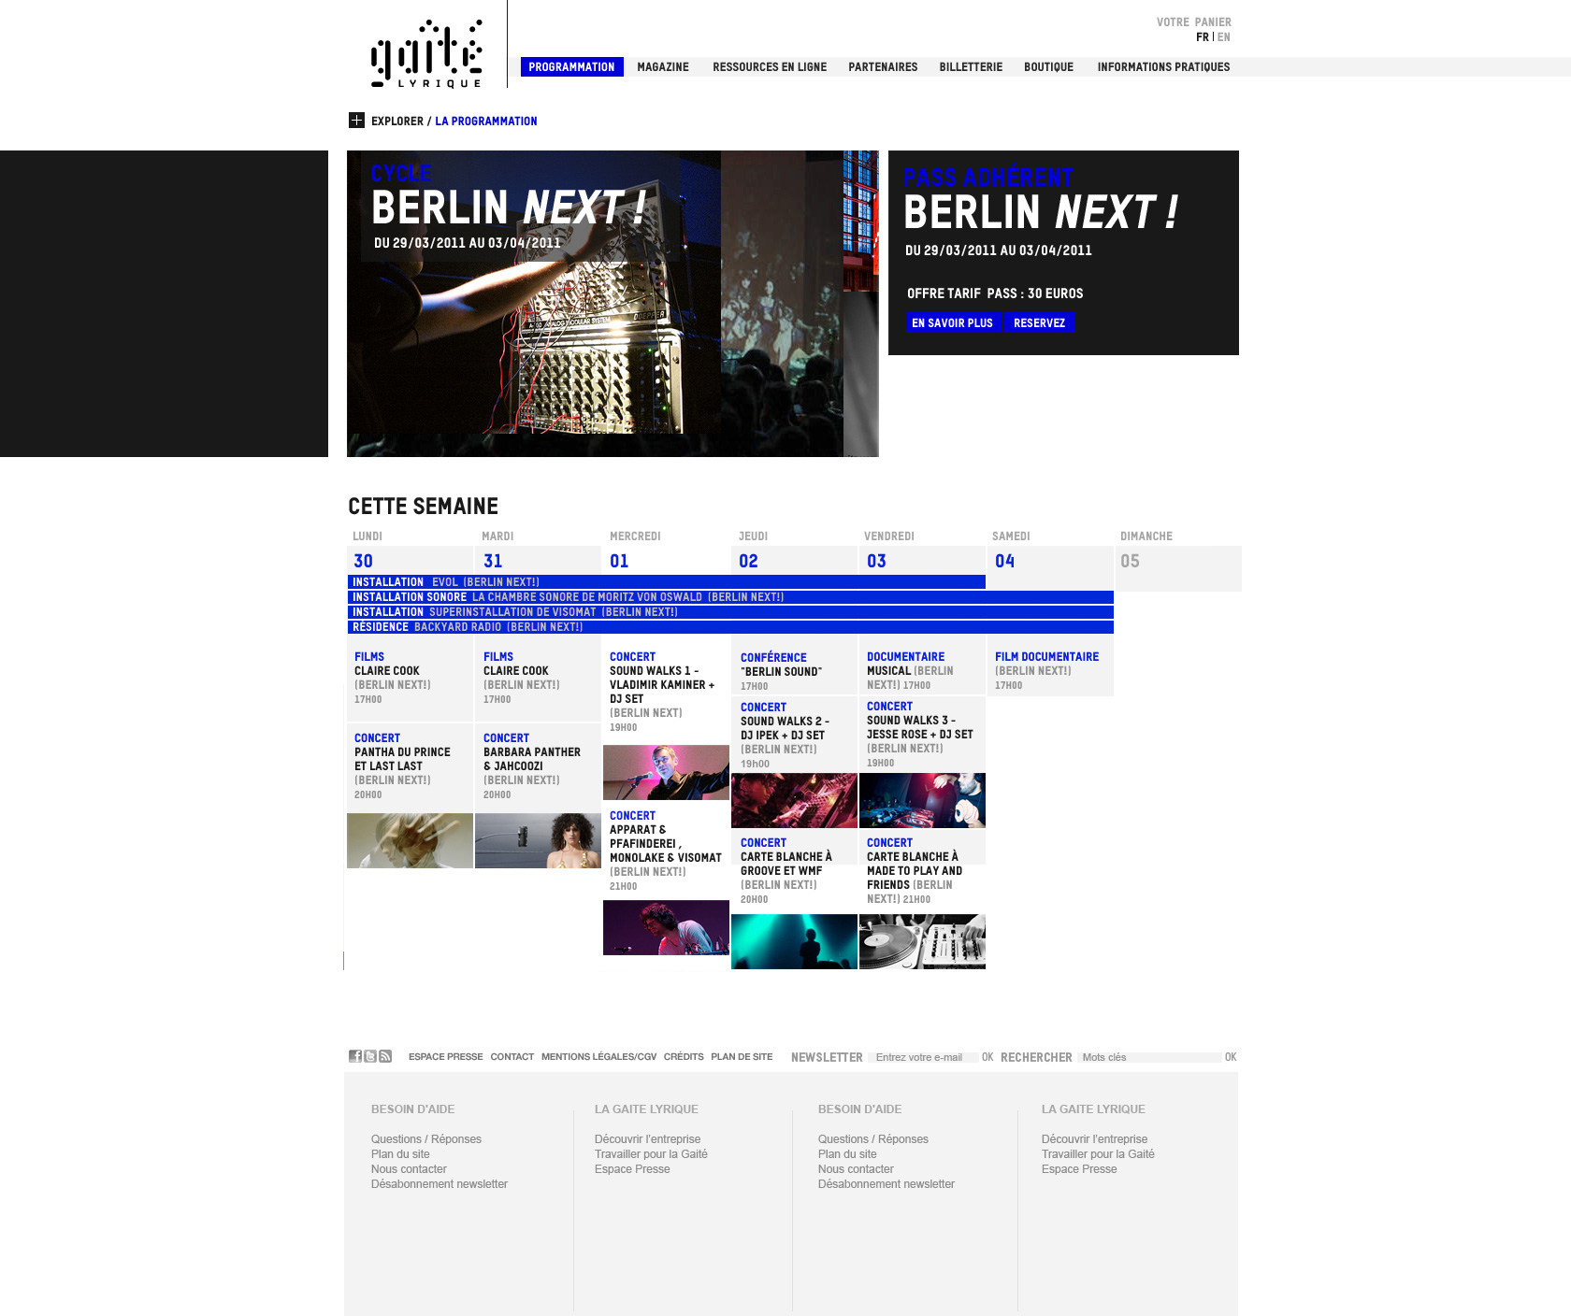
Task: Click La Programmation breadcrumb link
Action: pyautogui.click(x=486, y=122)
